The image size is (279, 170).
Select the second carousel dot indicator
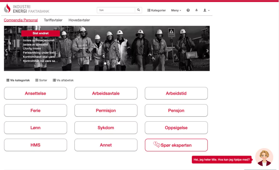pyautogui.click(x=108, y=63)
